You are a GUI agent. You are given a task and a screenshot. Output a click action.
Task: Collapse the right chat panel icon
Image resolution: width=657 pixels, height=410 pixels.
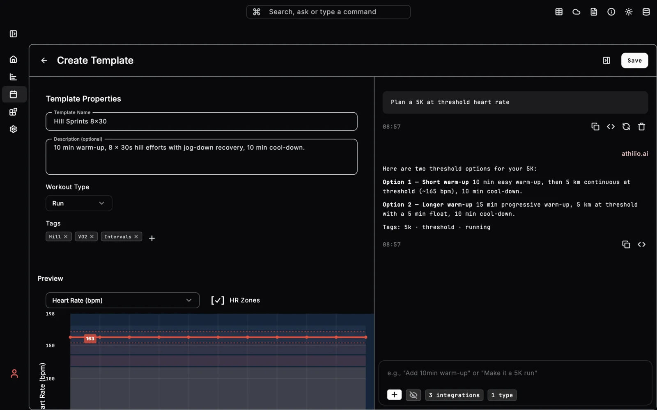606,61
